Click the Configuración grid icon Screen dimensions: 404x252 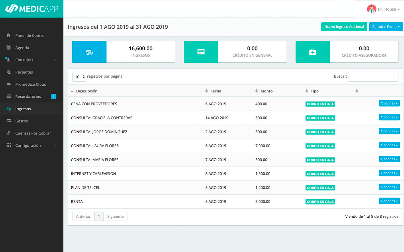pyautogui.click(x=9, y=145)
